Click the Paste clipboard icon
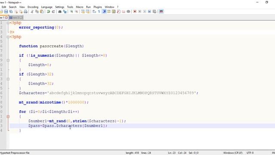Screen dimensions: 275x155 [42, 12]
